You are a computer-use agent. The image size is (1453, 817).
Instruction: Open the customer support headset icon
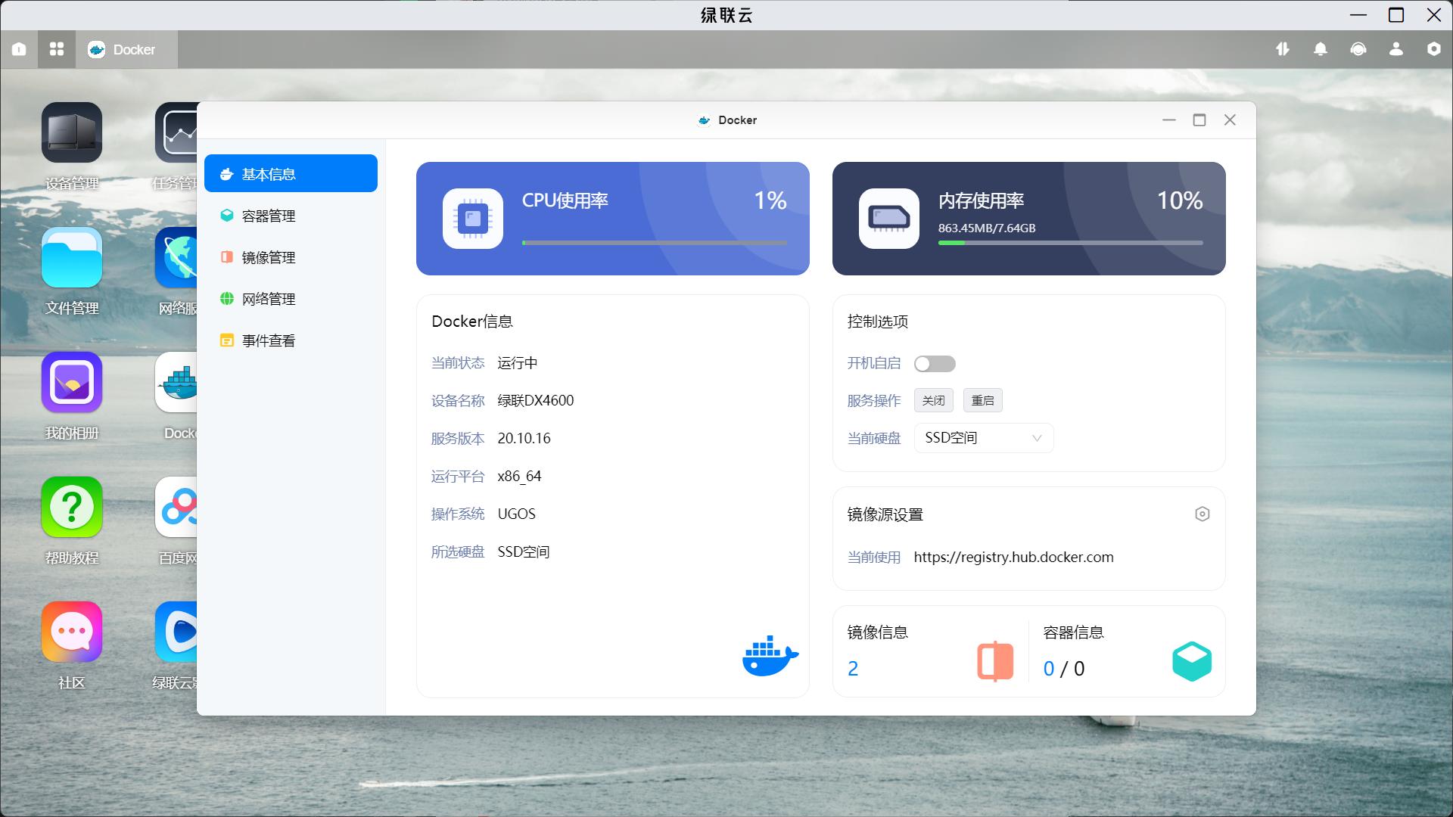pyautogui.click(x=1358, y=49)
